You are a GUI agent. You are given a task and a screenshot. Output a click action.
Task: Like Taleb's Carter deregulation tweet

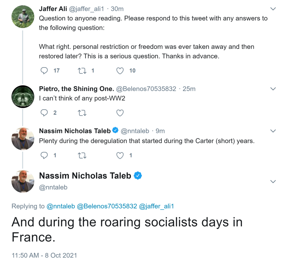[120, 155]
